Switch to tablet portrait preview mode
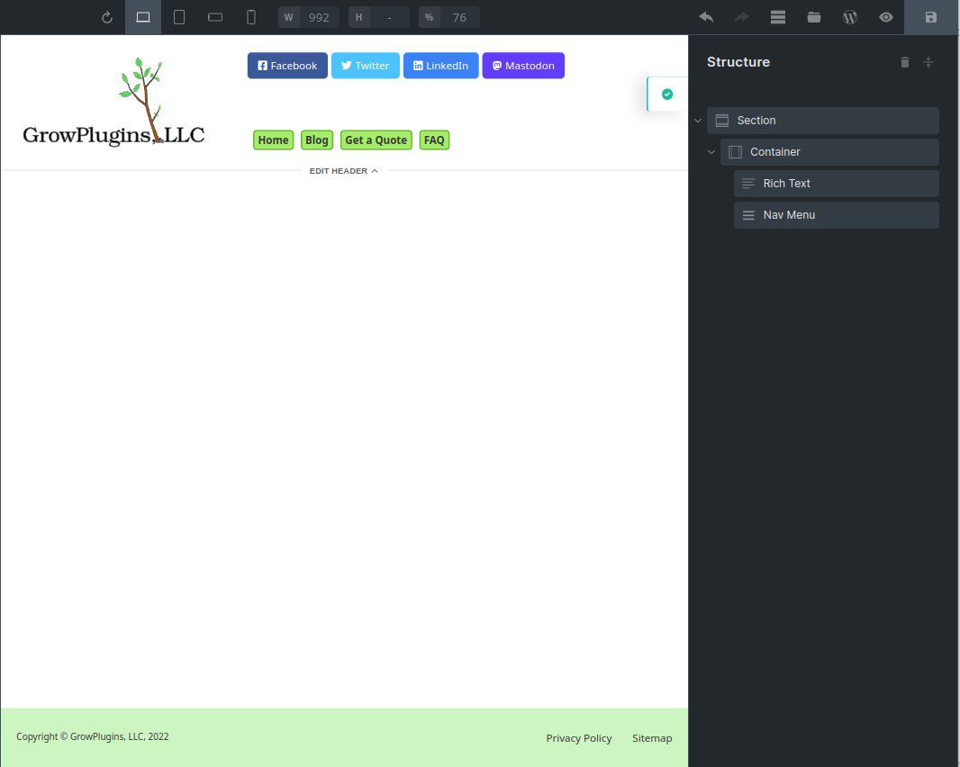The image size is (960, 767). 179,16
